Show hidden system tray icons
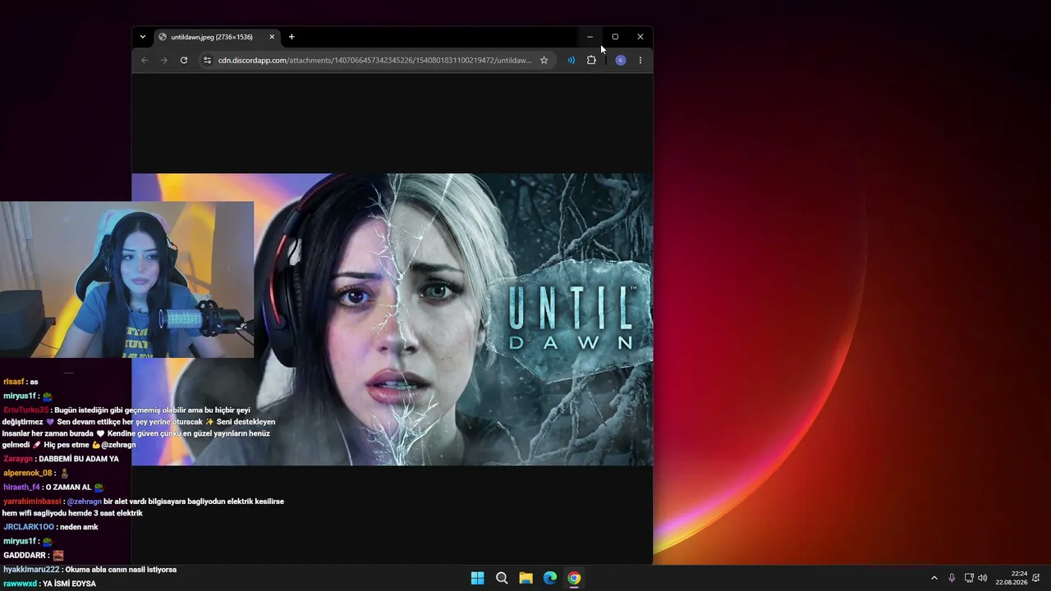The width and height of the screenshot is (1051, 591). (934, 578)
